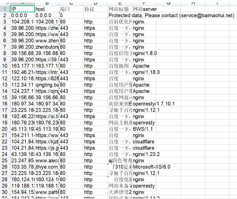
Task: Select the "Microsoft-IIS/6.0" server cell
Action: pos(144,167)
